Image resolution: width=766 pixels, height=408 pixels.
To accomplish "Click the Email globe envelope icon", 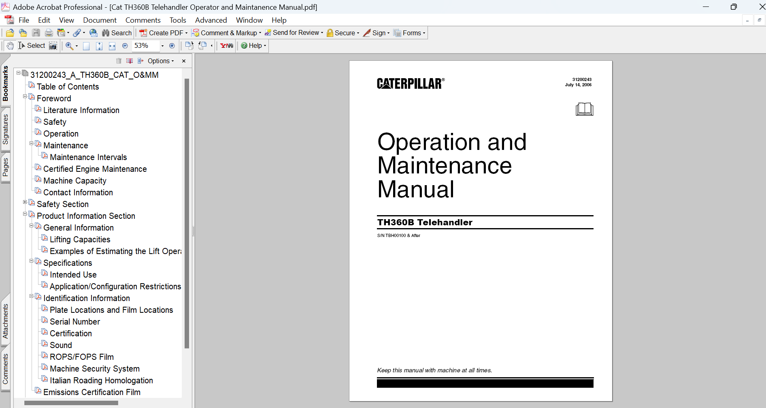I will (x=94, y=33).
